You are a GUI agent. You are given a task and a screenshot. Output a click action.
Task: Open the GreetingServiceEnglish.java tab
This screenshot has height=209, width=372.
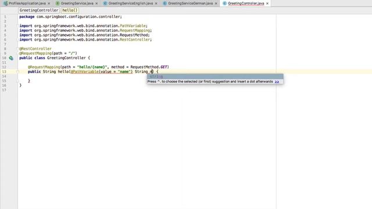pos(130,3)
